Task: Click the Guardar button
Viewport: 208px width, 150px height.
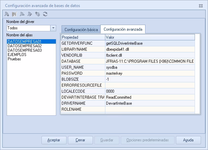Action: pos(107,140)
